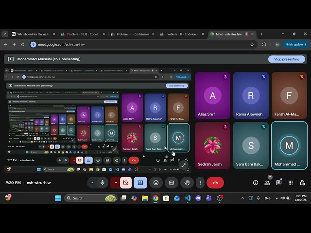Screen dimensions: 311x233
Task: Open the chat with everyone panel
Action: (279, 183)
